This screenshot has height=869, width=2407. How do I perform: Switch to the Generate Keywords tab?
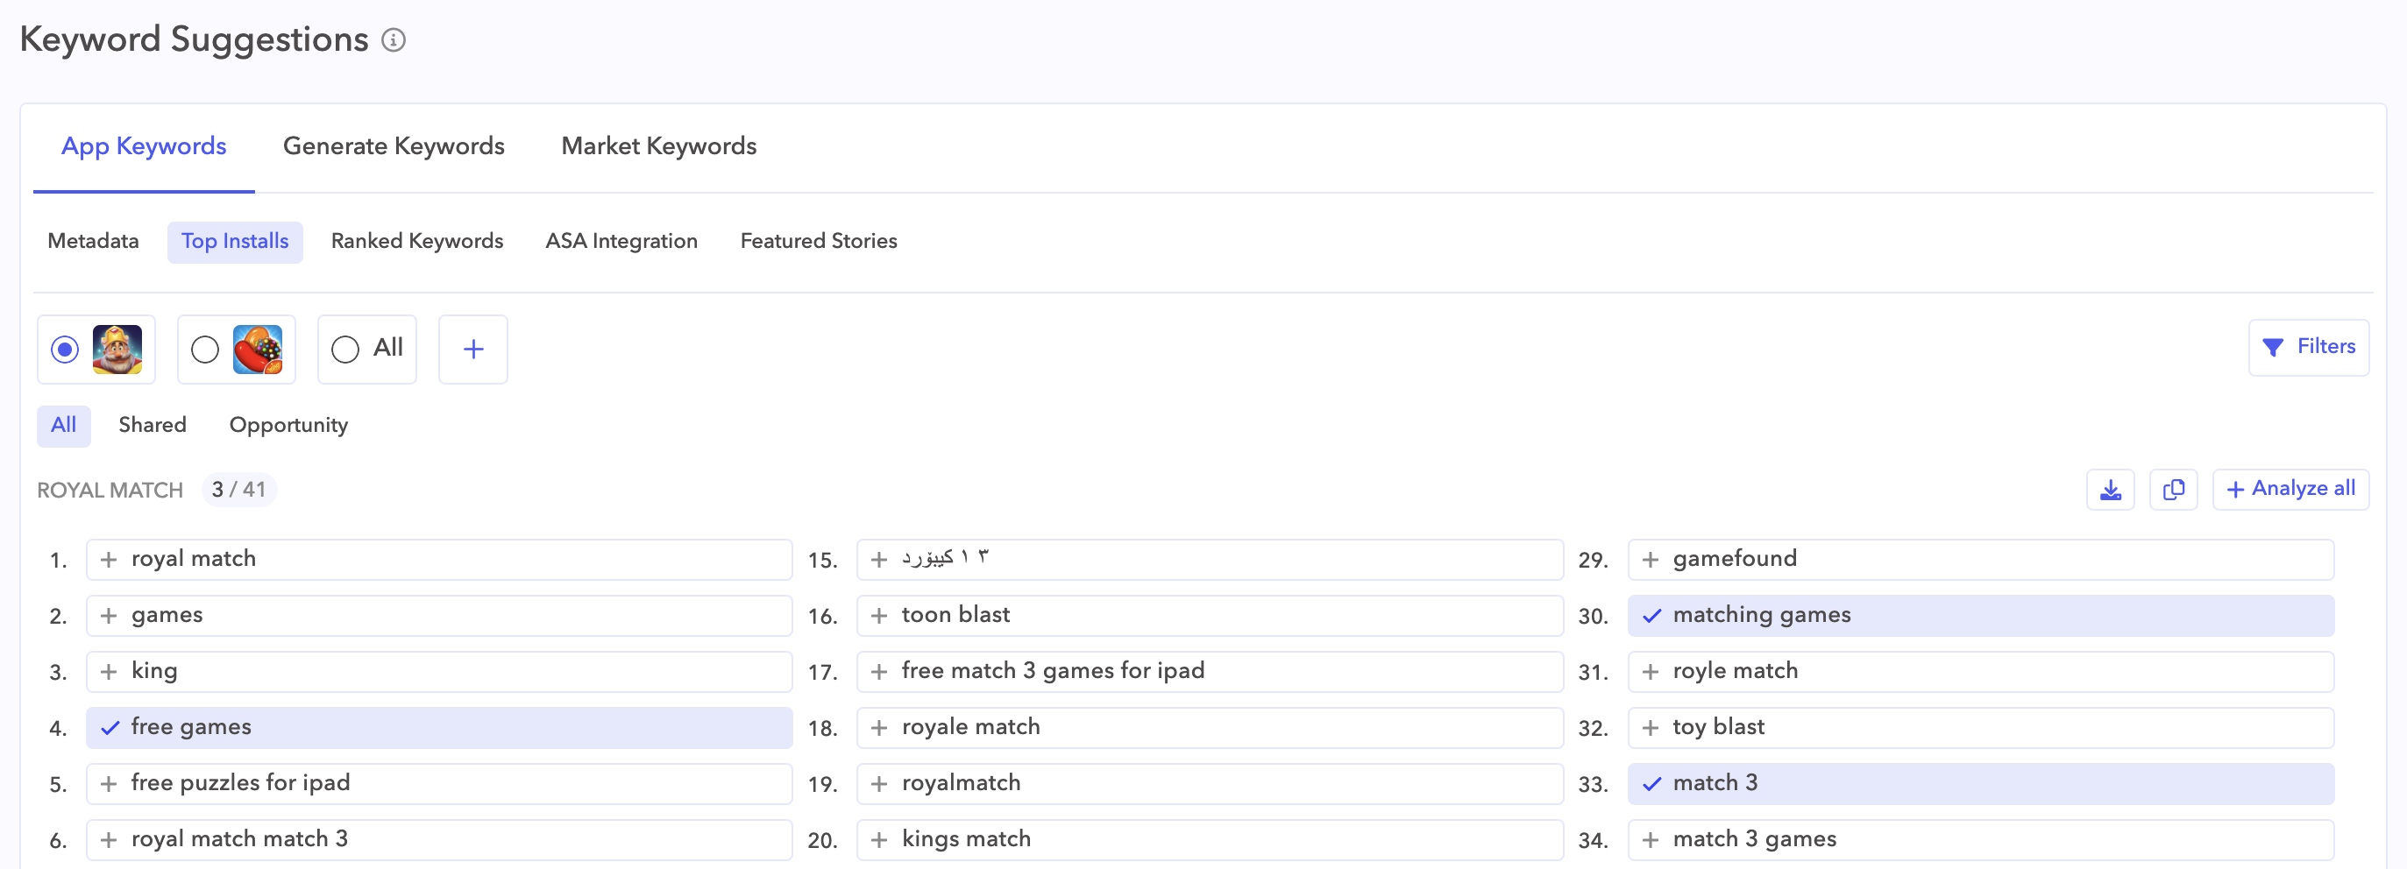tap(394, 146)
